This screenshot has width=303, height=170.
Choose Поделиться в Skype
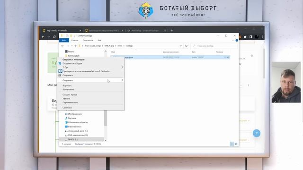72,63
